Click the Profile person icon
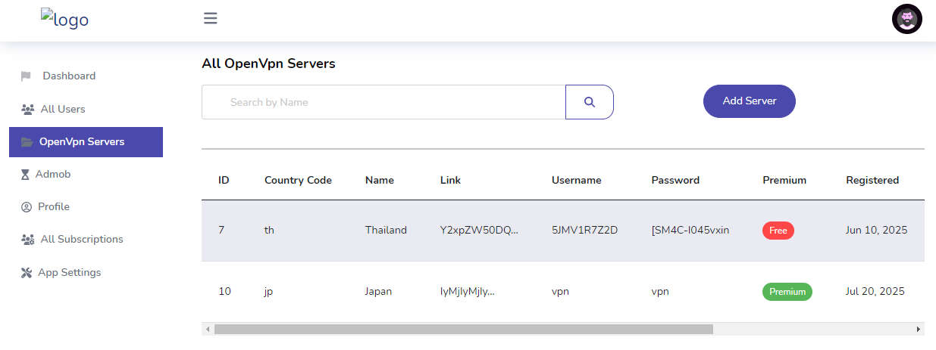 pyautogui.click(x=27, y=207)
